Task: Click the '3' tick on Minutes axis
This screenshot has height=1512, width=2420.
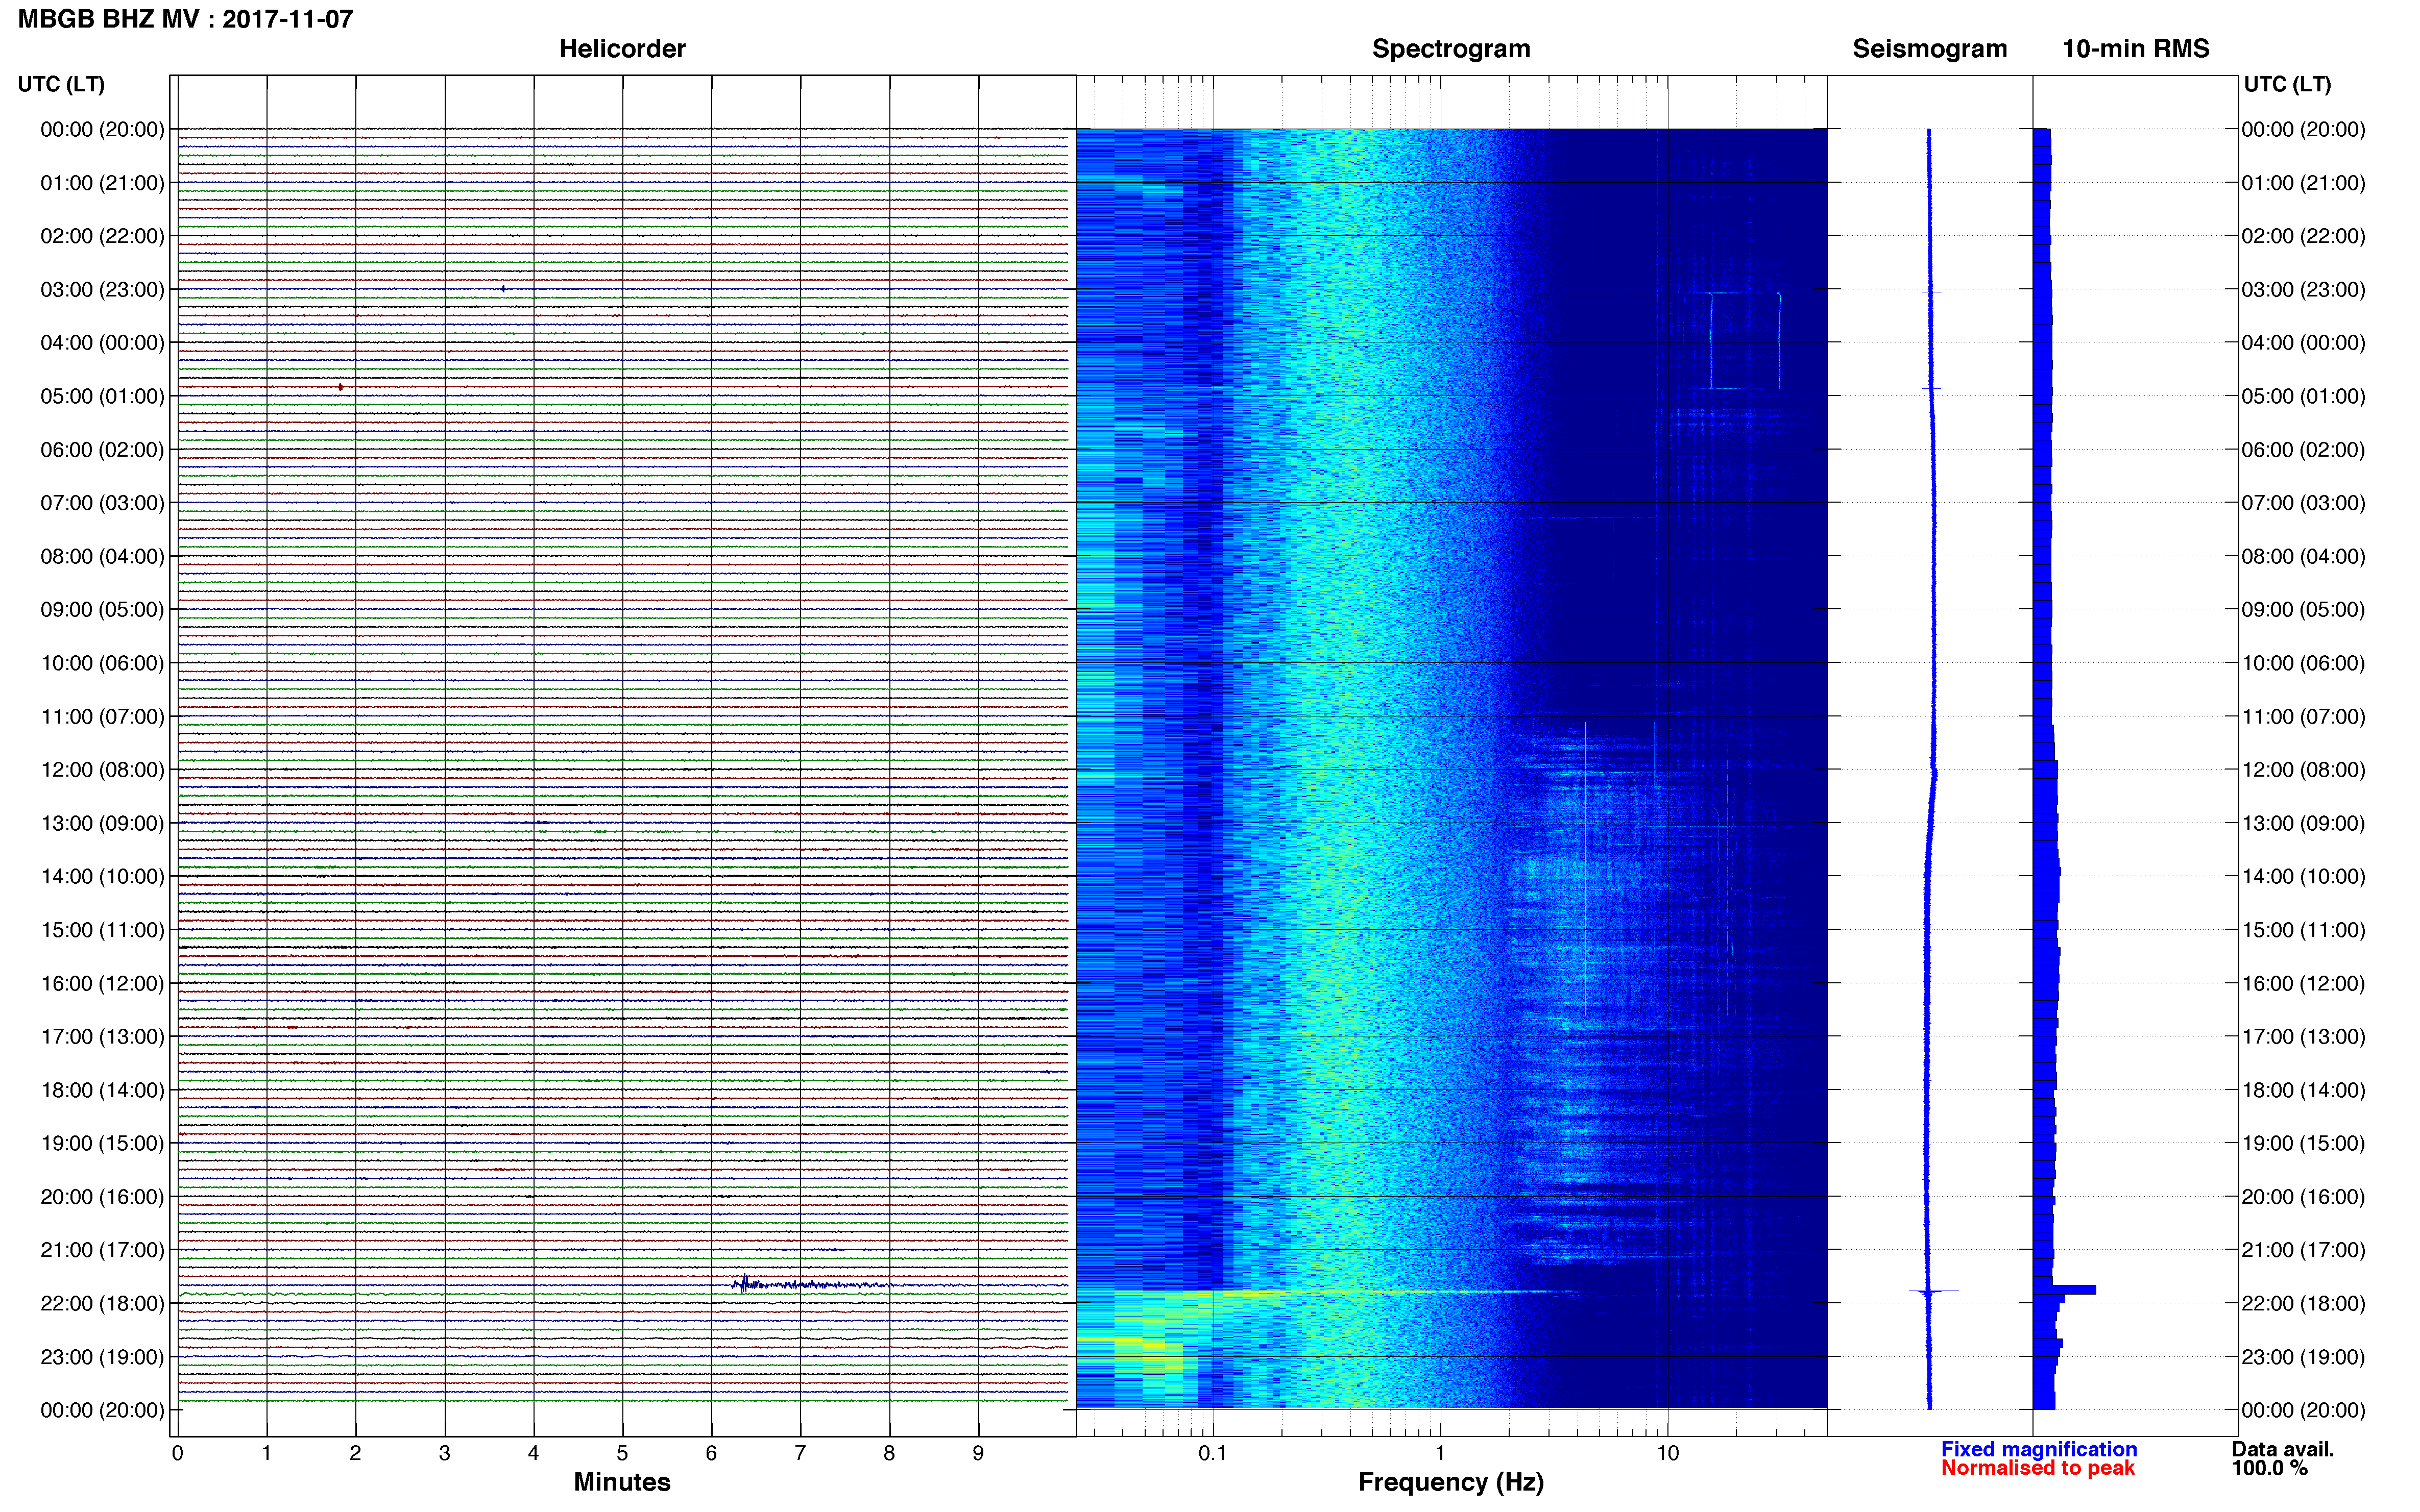Action: tap(444, 1453)
